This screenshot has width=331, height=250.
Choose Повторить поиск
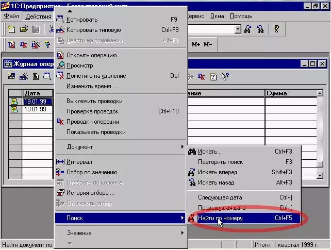243,162
